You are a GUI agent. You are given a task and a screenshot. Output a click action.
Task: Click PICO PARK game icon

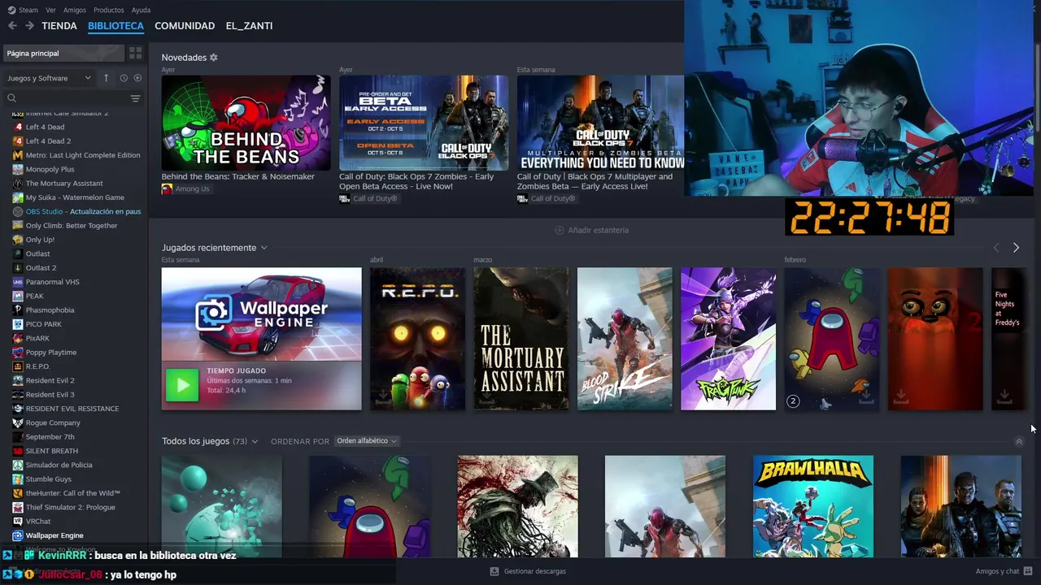[18, 324]
